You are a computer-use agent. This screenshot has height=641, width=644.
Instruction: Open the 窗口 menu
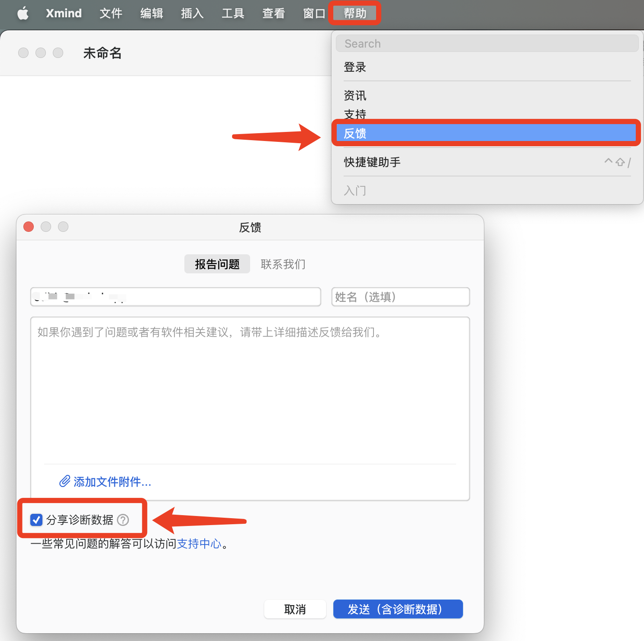click(314, 13)
